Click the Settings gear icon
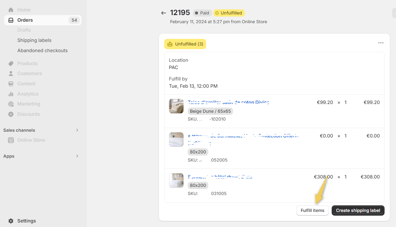Screen dimensions: 396x227 coord(11,221)
